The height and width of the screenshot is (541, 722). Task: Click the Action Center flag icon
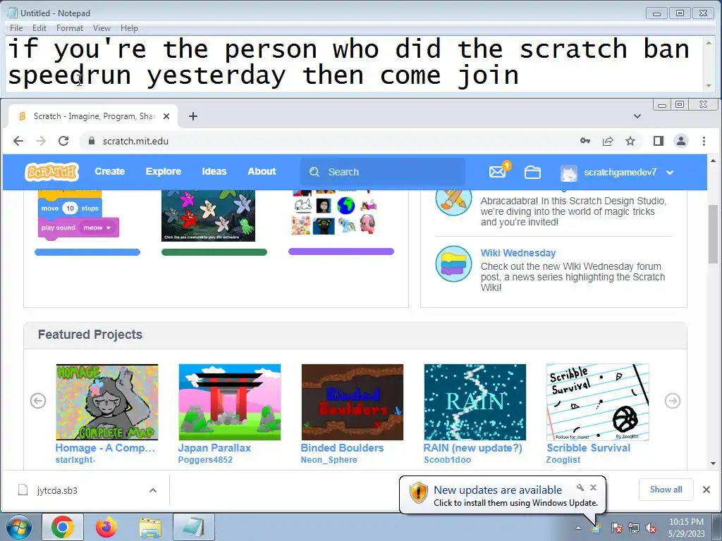[616, 528]
